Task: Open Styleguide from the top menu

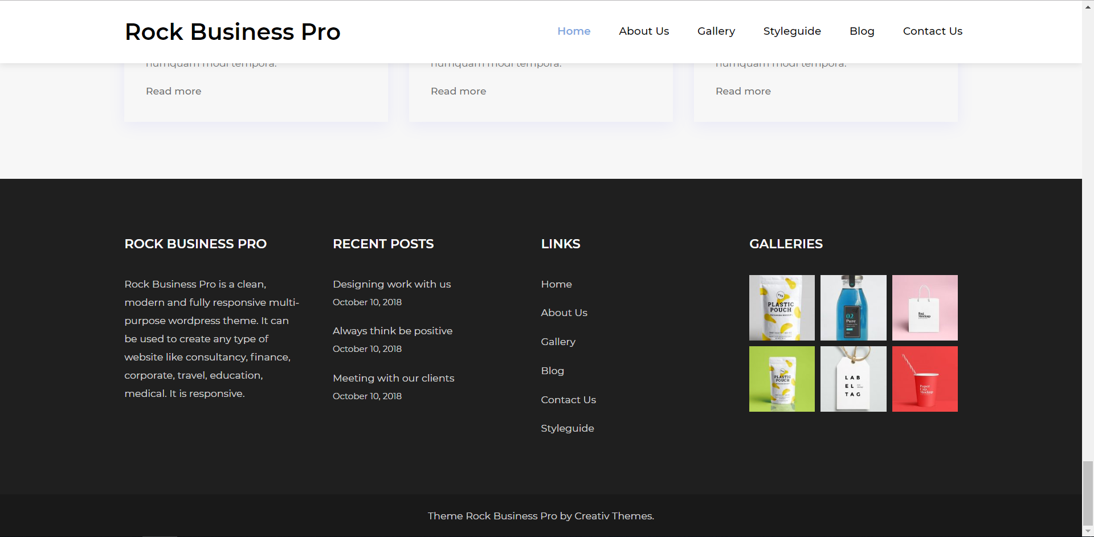Action: pos(791,31)
